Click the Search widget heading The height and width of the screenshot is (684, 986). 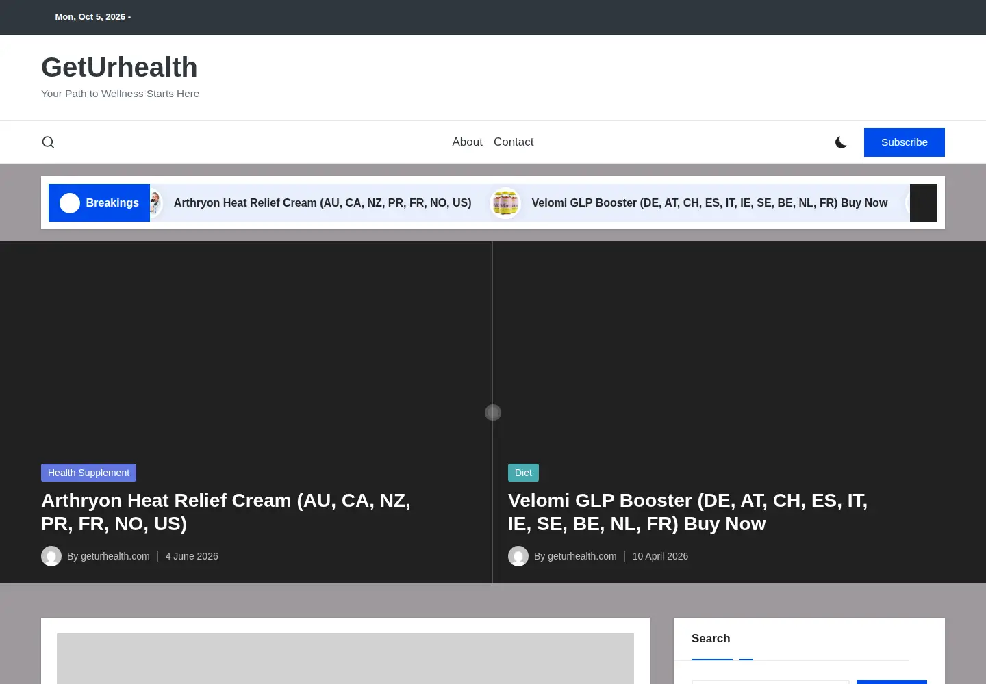711,638
